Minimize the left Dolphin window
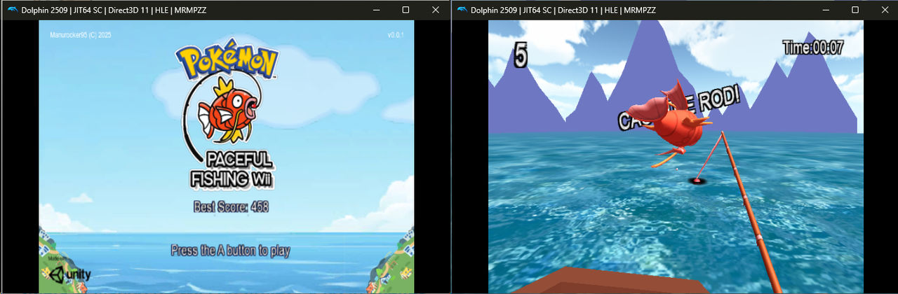 (x=376, y=10)
